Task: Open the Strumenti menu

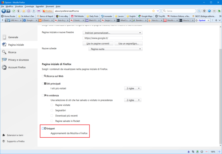Action: point(60,6)
